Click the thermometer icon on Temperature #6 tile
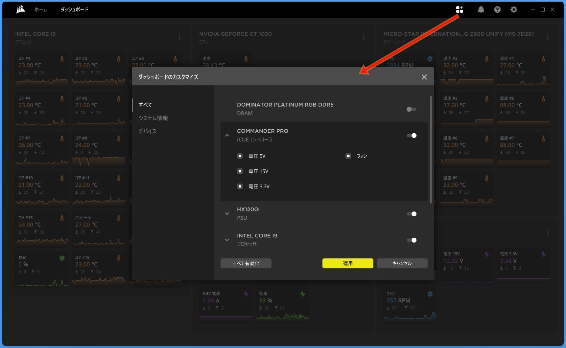 543,98
